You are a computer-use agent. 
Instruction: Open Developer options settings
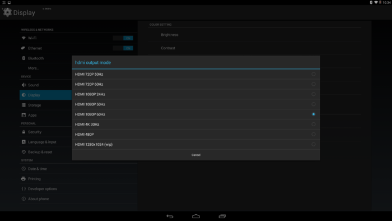tap(78, 188)
